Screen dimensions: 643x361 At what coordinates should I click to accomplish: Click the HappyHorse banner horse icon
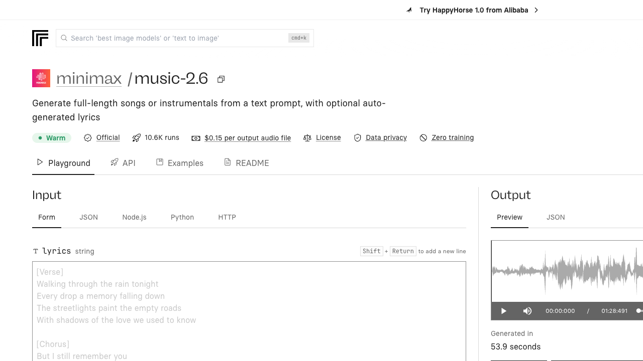(410, 10)
